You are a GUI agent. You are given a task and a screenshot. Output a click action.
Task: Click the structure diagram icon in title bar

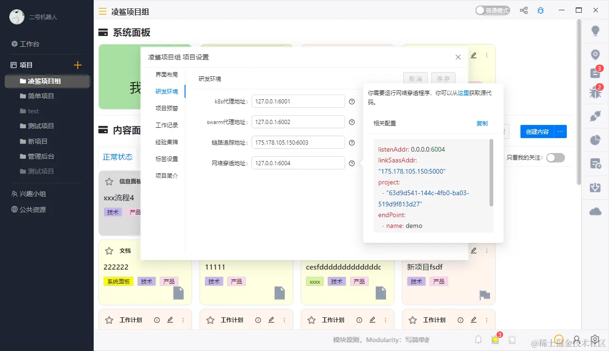coord(524,10)
